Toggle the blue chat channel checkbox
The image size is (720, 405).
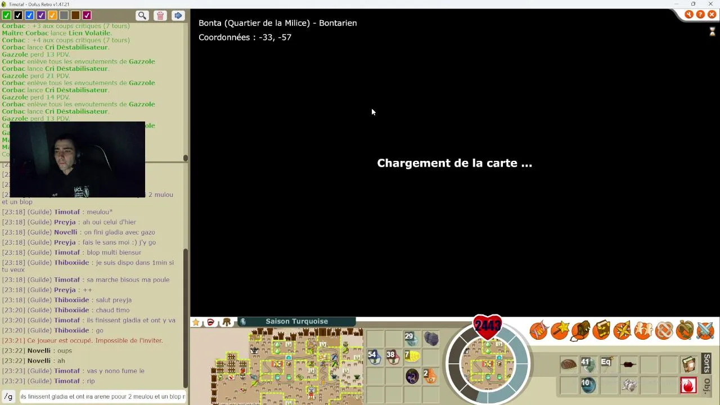coord(29,16)
